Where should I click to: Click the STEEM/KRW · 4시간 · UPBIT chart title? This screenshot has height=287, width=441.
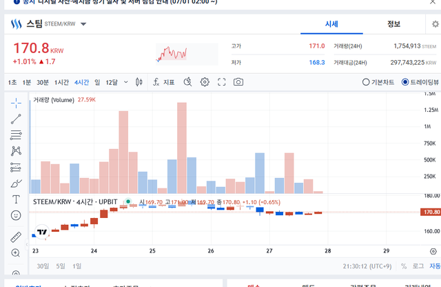(x=75, y=202)
